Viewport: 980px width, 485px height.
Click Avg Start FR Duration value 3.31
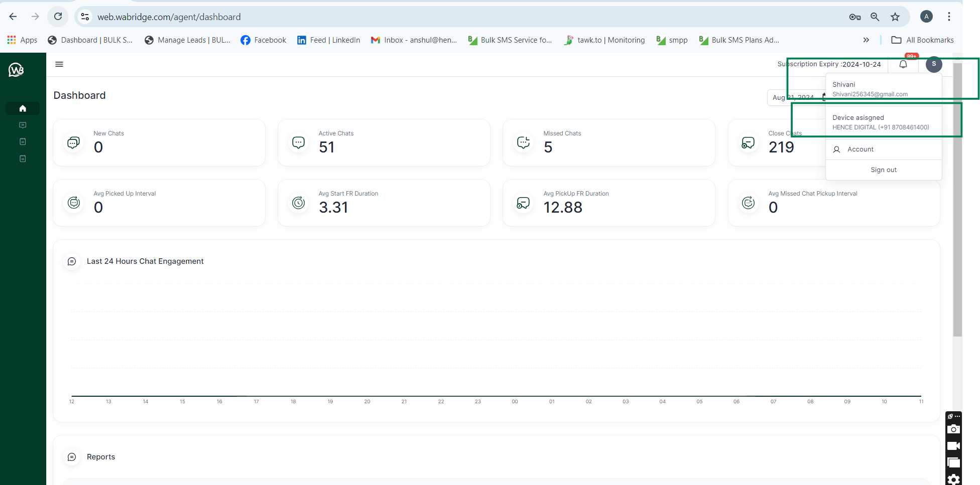[x=333, y=208]
